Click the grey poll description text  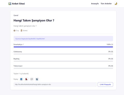coord(25,26)
